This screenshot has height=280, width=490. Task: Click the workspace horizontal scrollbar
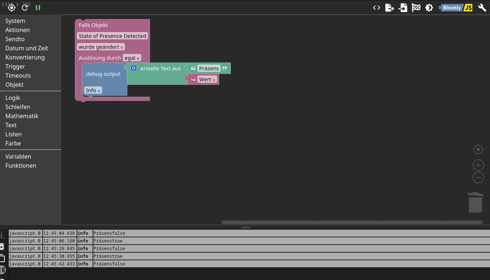[x=352, y=222]
